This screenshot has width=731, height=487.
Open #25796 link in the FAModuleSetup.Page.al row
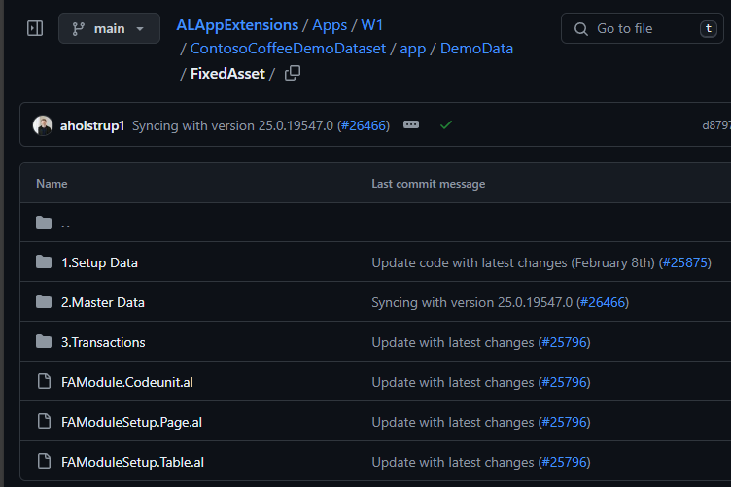(x=564, y=422)
